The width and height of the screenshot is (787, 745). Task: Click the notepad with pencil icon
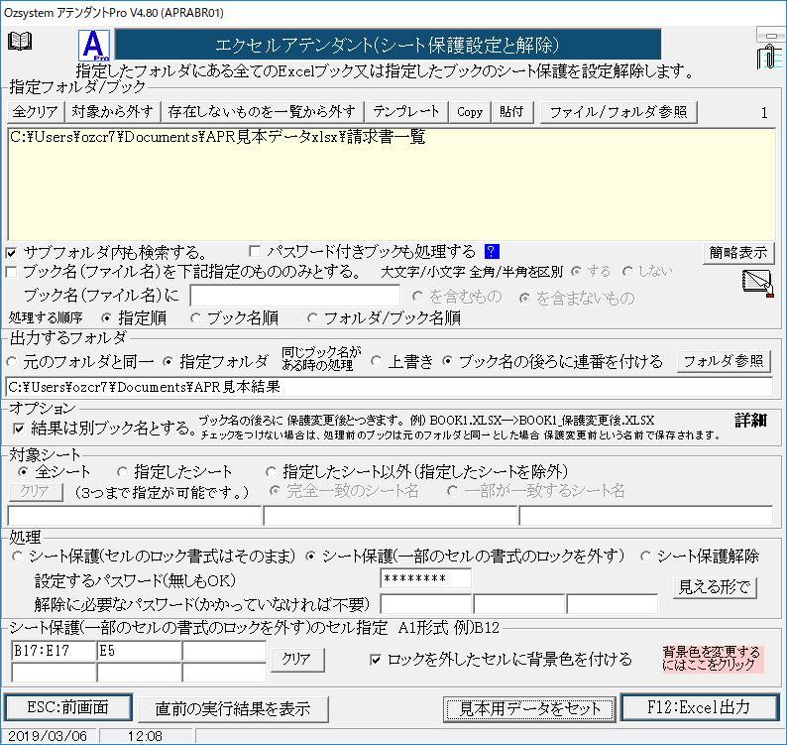click(x=758, y=283)
